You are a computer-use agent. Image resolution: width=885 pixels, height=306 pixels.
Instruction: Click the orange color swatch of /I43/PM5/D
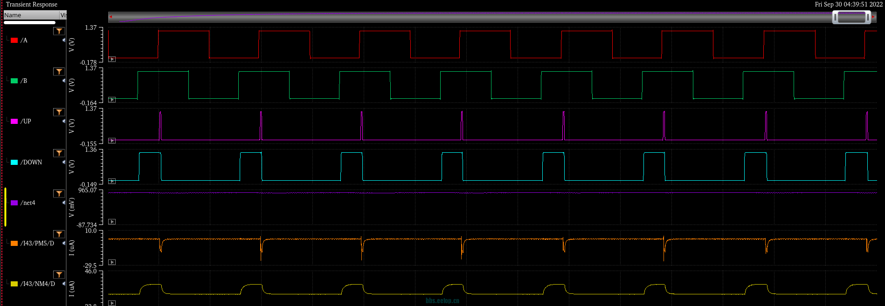click(14, 244)
